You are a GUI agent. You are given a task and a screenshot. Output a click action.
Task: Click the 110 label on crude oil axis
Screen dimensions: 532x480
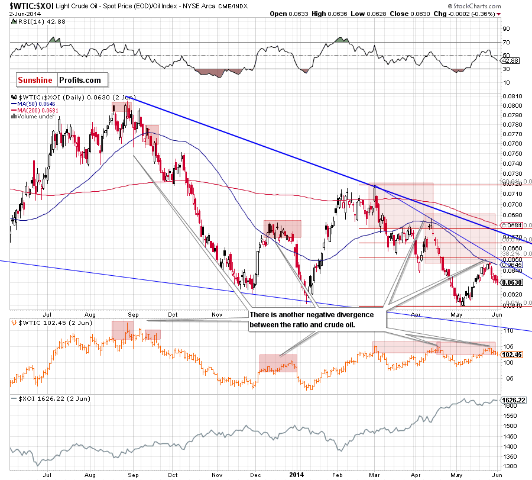click(x=508, y=330)
